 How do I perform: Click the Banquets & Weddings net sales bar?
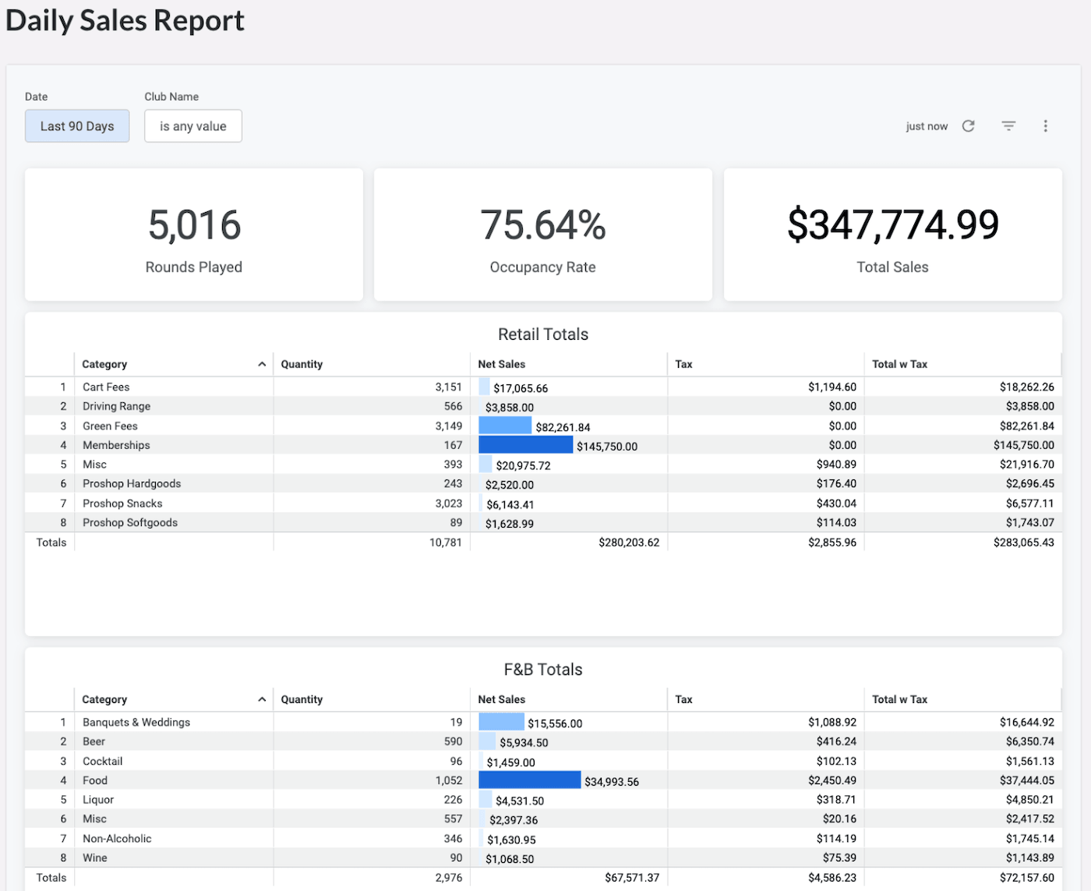501,722
